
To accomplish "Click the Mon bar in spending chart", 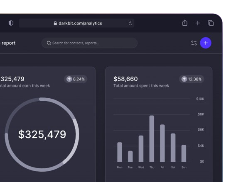I will 120,152.
